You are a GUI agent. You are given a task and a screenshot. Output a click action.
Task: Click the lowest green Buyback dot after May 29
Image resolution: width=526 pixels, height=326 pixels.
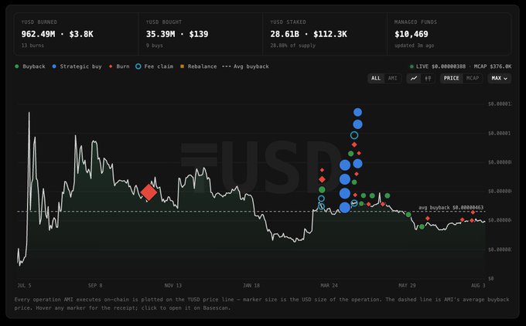pyautogui.click(x=422, y=227)
